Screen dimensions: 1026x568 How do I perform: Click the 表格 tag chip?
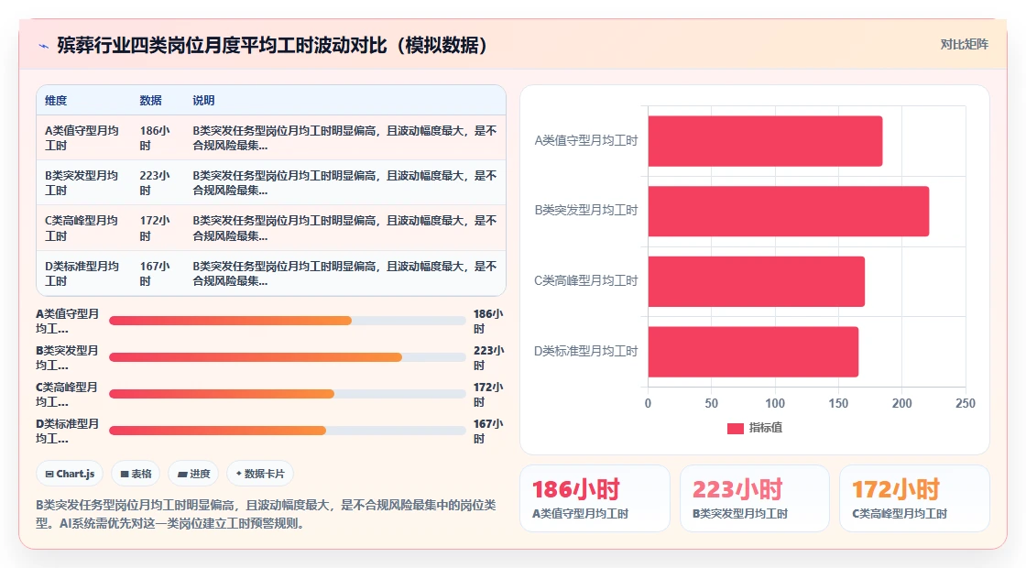136,474
